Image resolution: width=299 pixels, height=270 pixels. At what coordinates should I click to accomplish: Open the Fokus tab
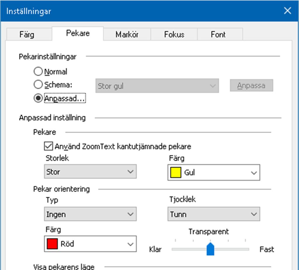[174, 34]
